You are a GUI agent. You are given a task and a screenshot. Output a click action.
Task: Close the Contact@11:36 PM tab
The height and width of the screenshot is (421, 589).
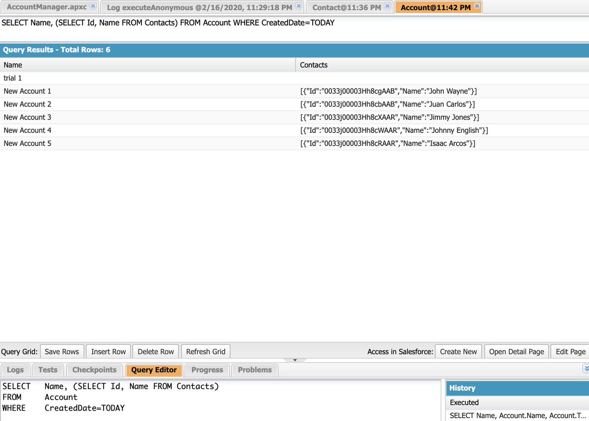387,6
